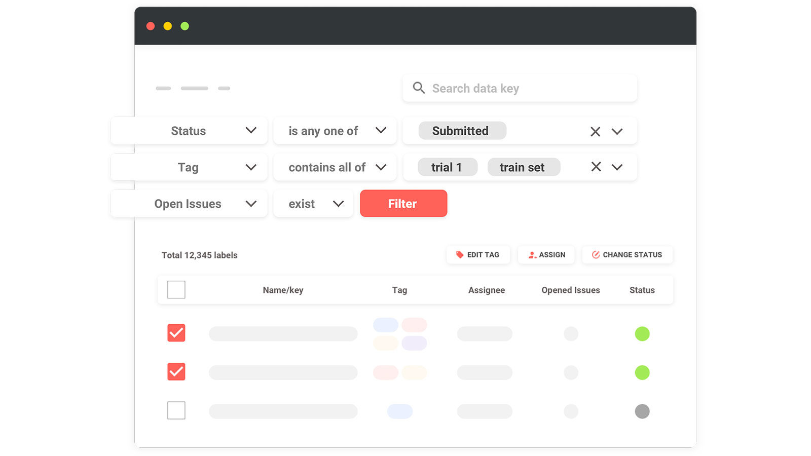Open the 'exist' operator dropdown

[313, 204]
